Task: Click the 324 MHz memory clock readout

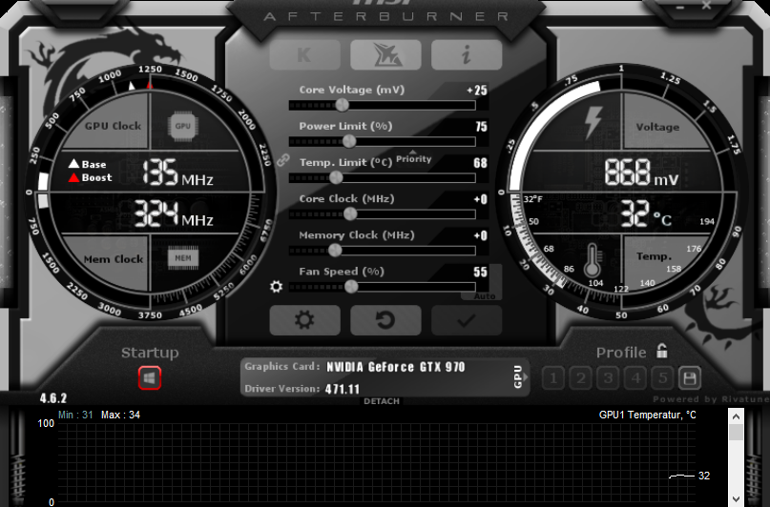Action: click(174, 213)
